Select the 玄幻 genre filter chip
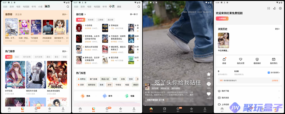Screen dimensions: 285x114 coord(17,57)
